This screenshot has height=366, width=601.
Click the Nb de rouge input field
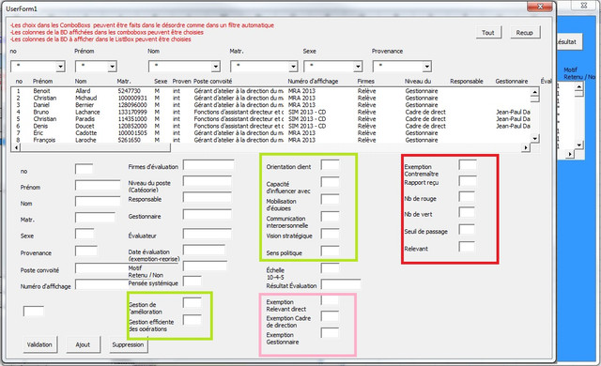click(468, 197)
